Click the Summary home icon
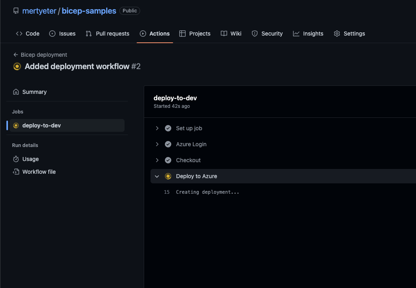Screen dimensions: 416x288 (16, 92)
